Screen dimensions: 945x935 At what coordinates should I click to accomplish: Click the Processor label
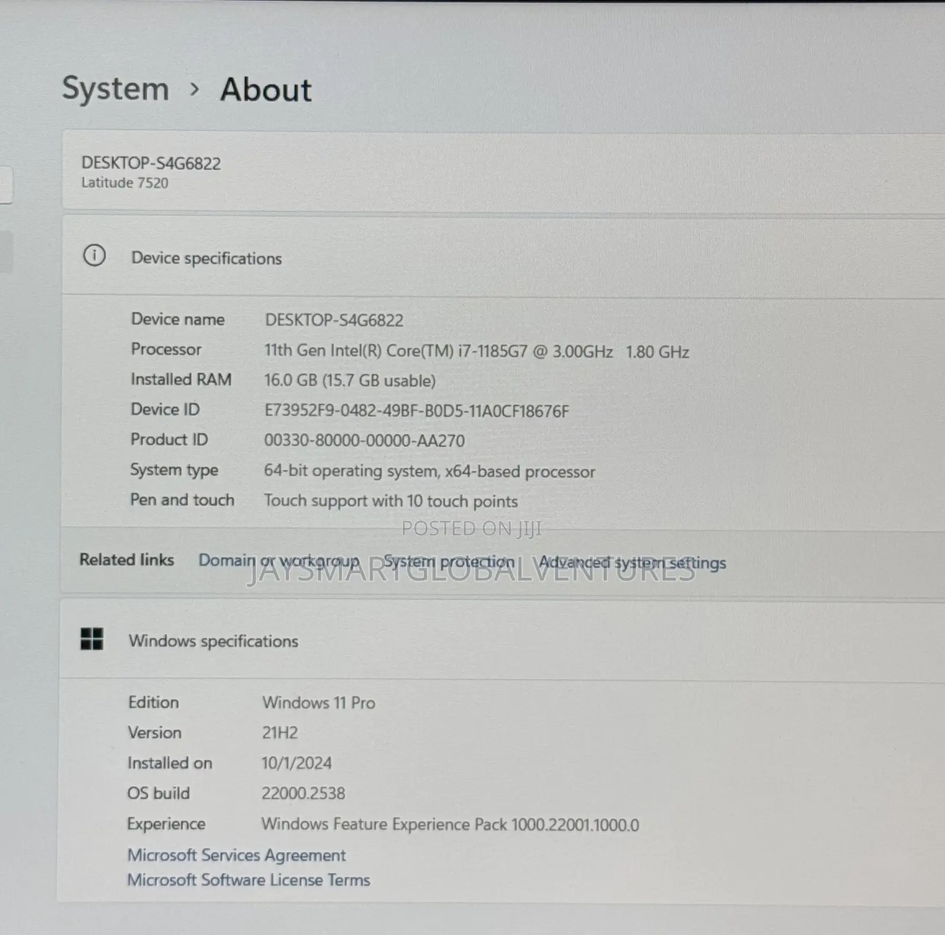coord(166,350)
